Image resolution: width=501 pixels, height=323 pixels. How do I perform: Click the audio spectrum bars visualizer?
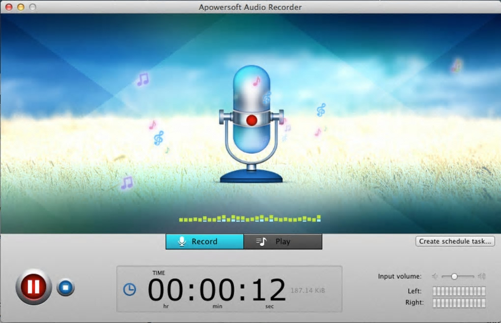point(250,219)
